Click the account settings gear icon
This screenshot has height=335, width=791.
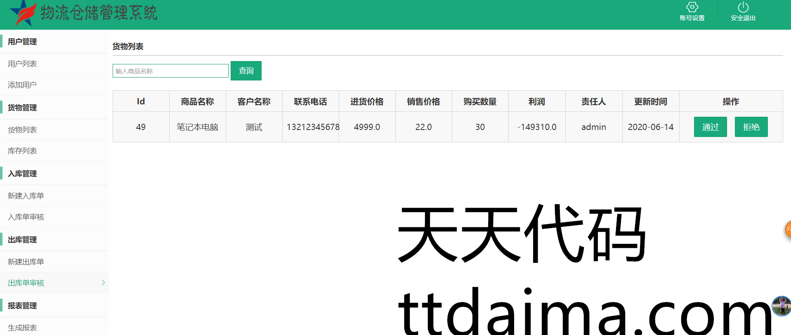tap(692, 7)
